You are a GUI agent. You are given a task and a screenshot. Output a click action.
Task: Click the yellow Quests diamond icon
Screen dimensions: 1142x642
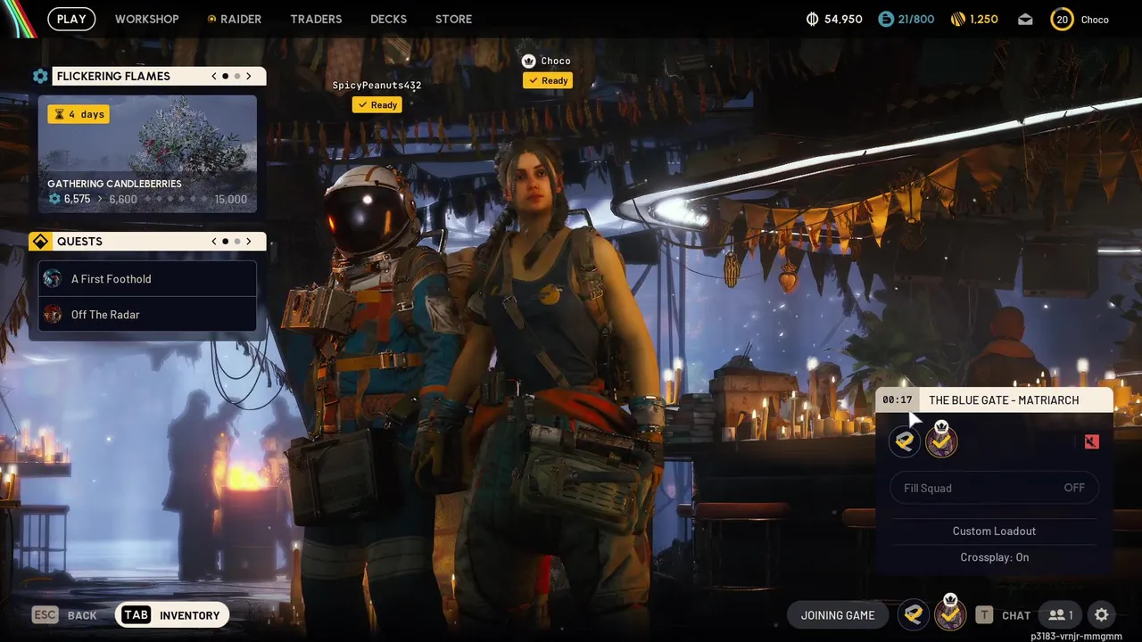[40, 242]
